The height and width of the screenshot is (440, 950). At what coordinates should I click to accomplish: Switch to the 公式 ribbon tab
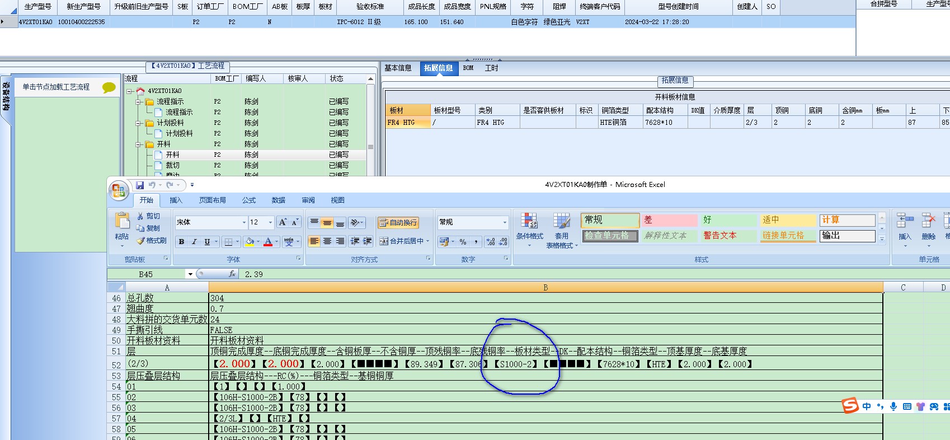(x=249, y=200)
